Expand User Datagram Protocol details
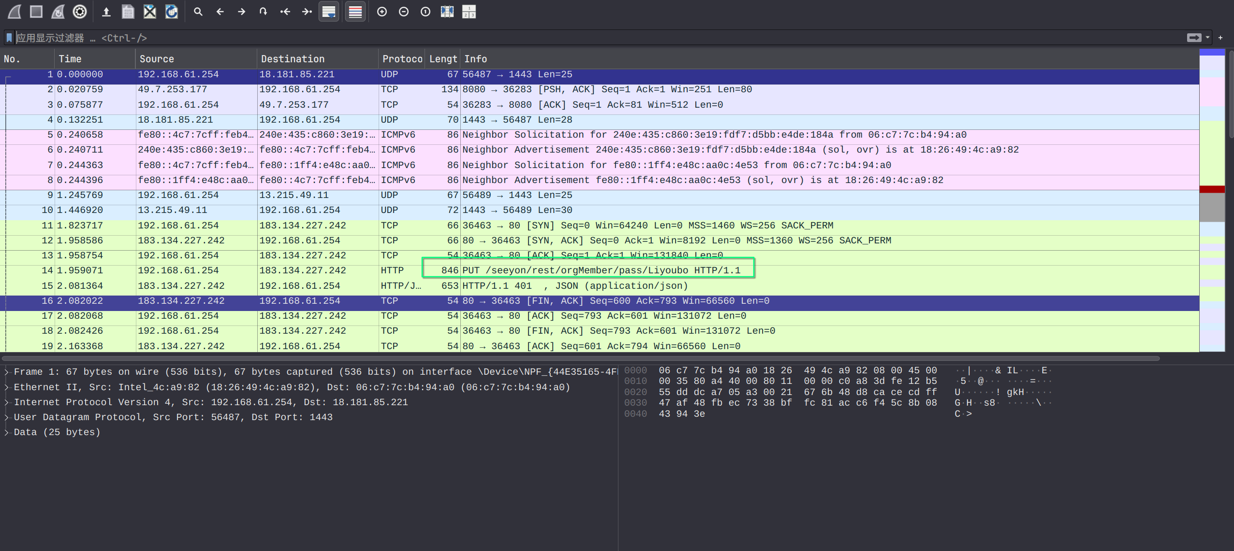Screen dimensions: 1234x551 pos(7,417)
